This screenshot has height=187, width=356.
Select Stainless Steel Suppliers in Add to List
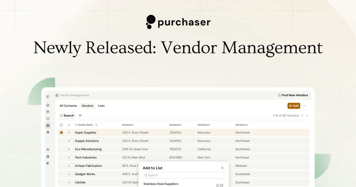161,184
